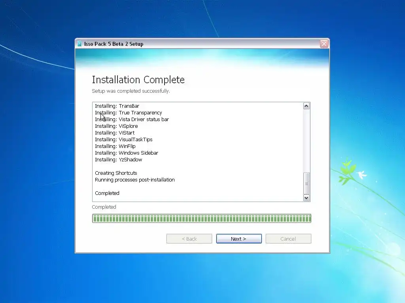Select the 'Installing: ViSplore' log line
Viewport: 405px width, 303px height.
(x=116, y=126)
